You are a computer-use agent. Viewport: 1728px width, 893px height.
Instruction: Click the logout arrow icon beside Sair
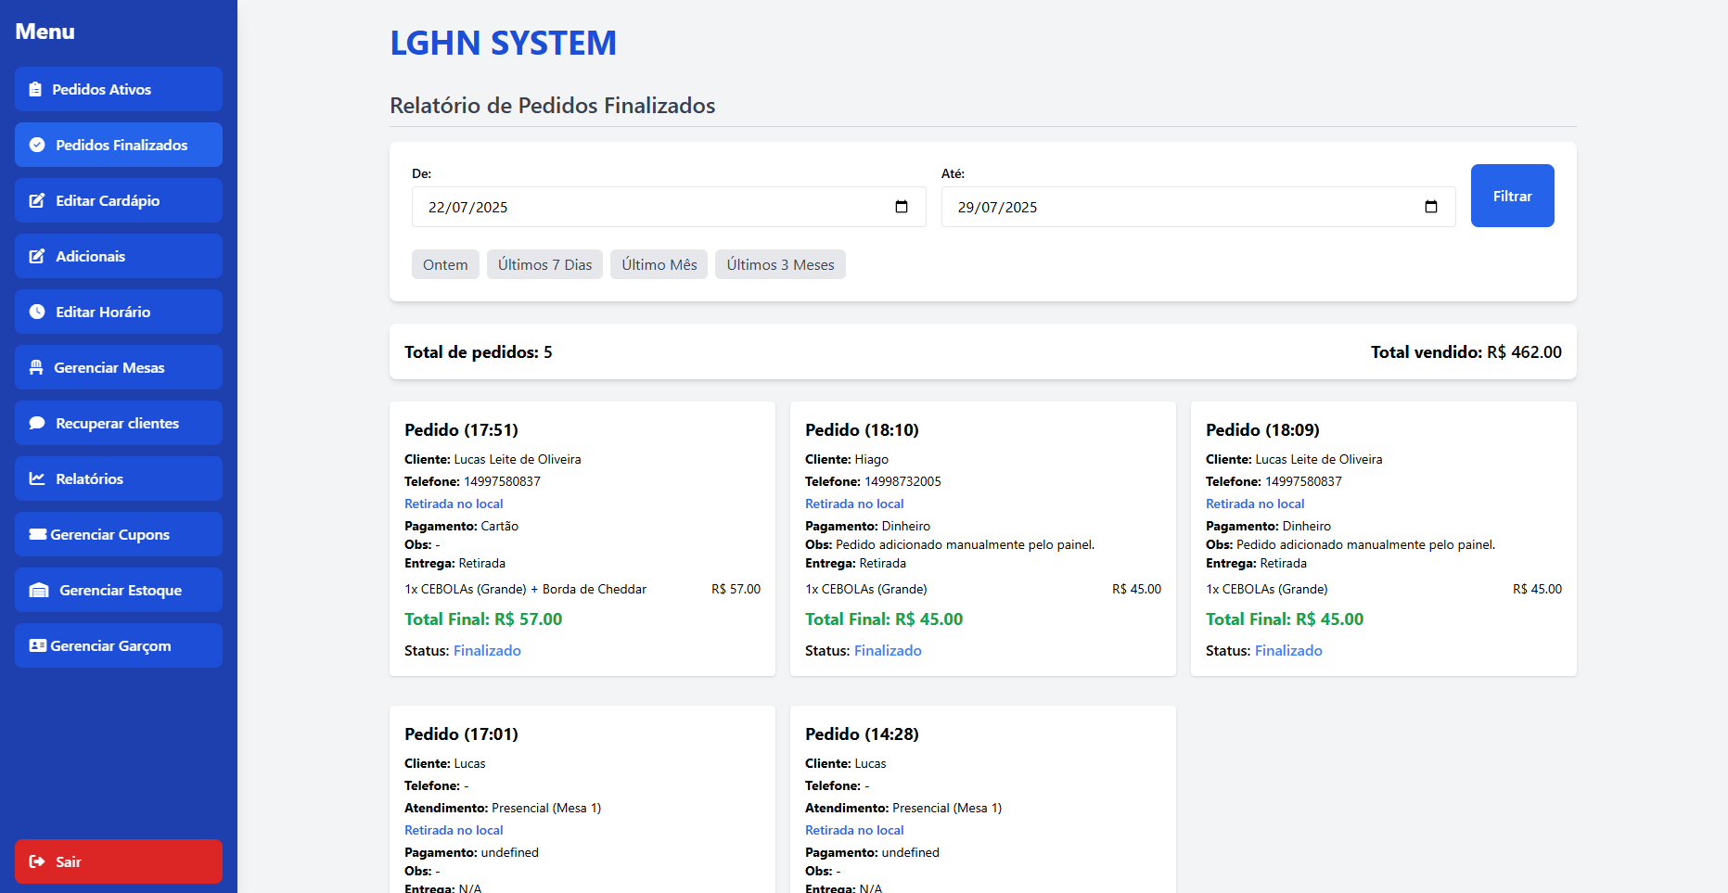point(37,861)
